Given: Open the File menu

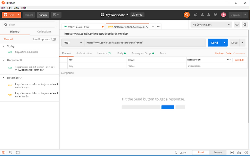Looking at the screenshot, I should [x=3, y=8].
